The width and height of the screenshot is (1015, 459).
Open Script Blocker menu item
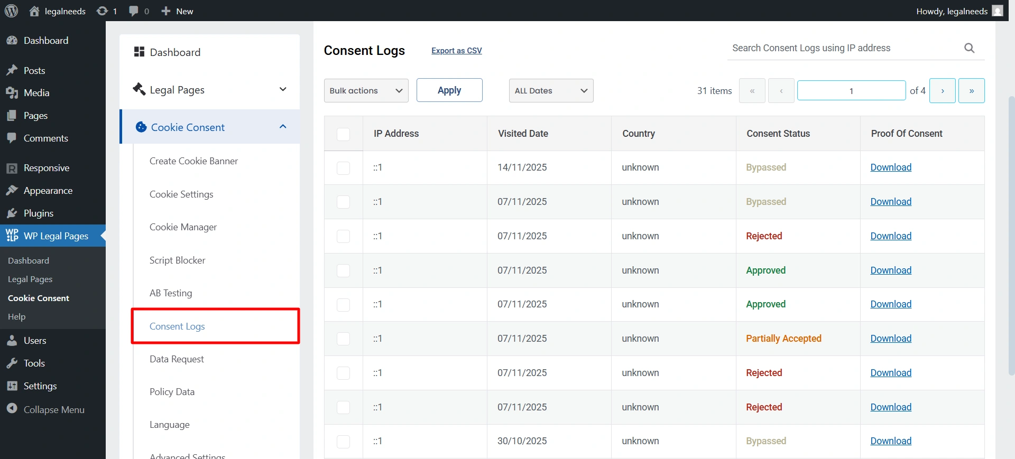point(177,260)
